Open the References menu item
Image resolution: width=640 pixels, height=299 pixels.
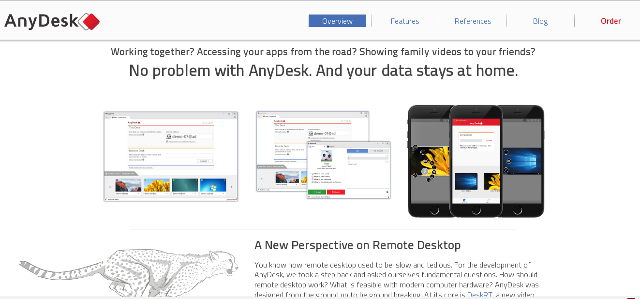473,21
